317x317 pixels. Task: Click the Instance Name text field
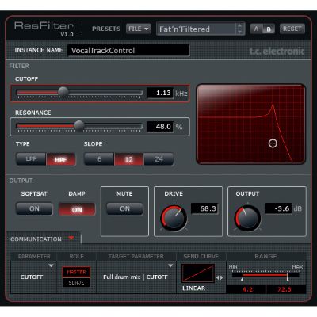point(128,50)
